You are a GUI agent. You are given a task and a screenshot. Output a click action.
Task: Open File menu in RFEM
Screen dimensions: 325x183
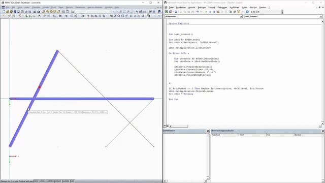8,7
